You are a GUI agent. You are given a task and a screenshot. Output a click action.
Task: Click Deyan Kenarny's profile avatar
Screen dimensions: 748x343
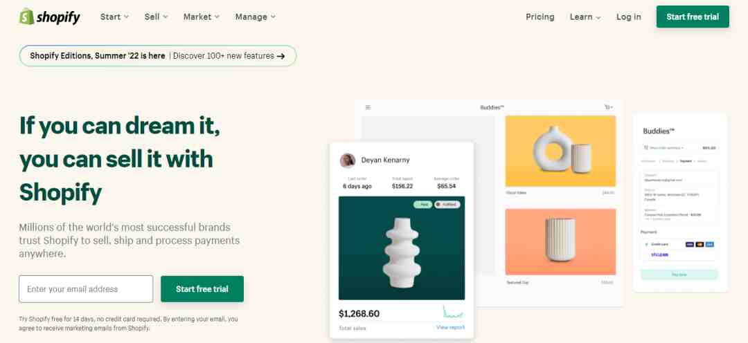(x=347, y=160)
